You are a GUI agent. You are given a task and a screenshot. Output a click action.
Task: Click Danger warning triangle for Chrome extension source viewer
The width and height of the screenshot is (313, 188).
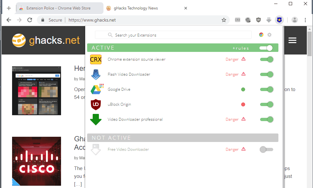pos(243,59)
